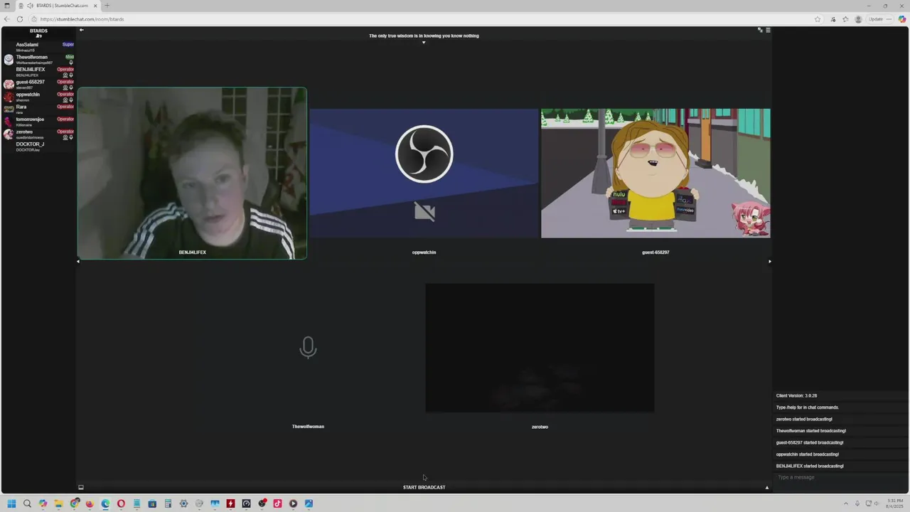Collapse the chat panel using the bottom-right up arrow
The width and height of the screenshot is (910, 512).
(x=766, y=487)
